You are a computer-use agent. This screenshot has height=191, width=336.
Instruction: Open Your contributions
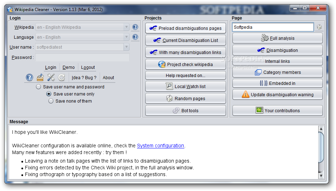click(x=278, y=110)
